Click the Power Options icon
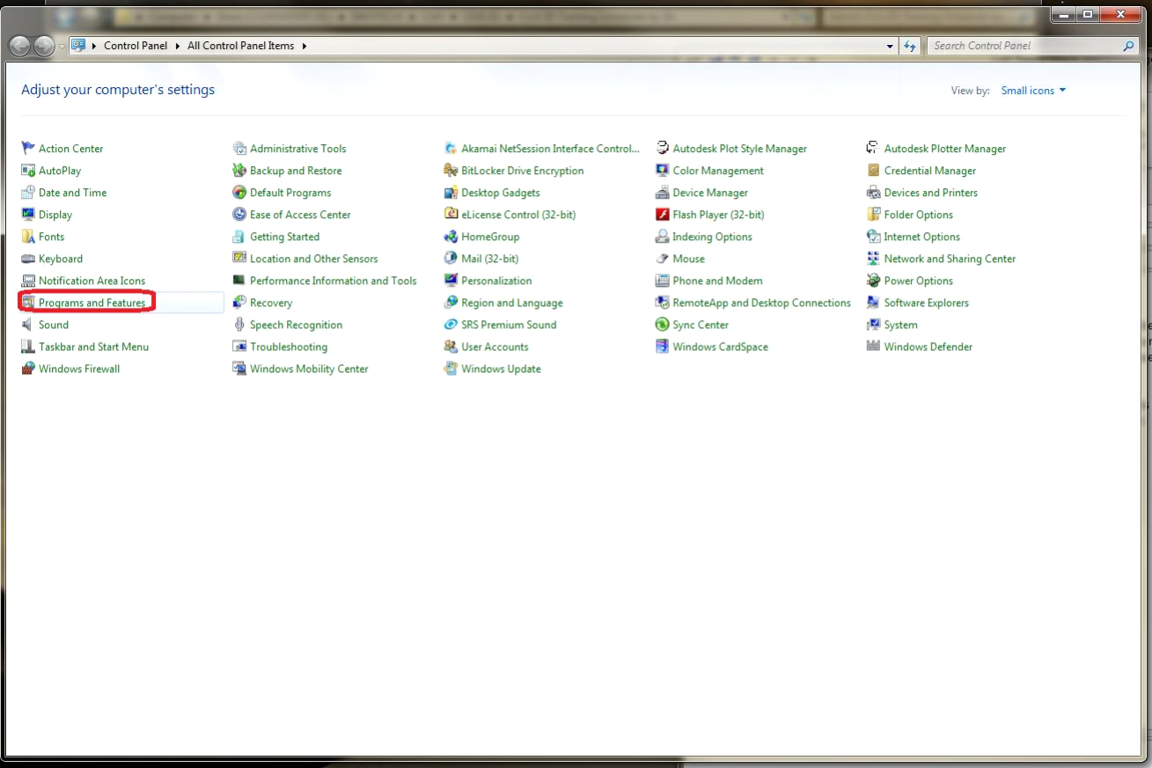The height and width of the screenshot is (768, 1152). (874, 281)
